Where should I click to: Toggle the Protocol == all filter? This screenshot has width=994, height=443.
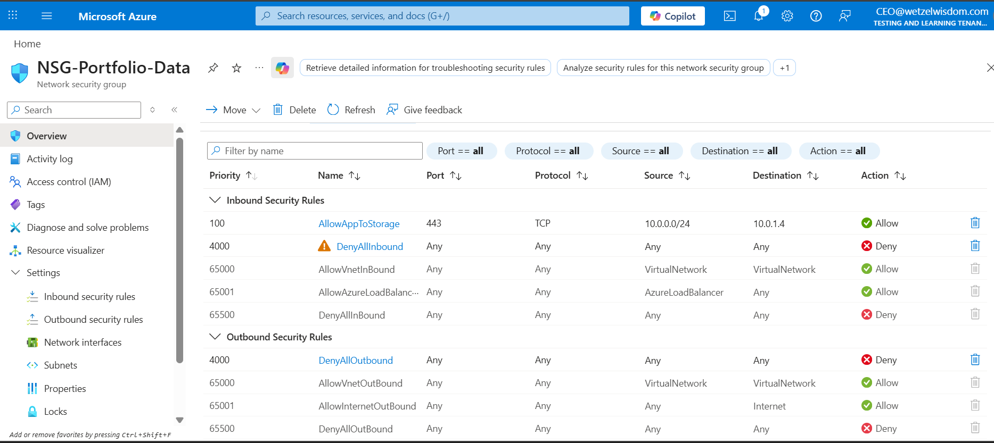547,151
